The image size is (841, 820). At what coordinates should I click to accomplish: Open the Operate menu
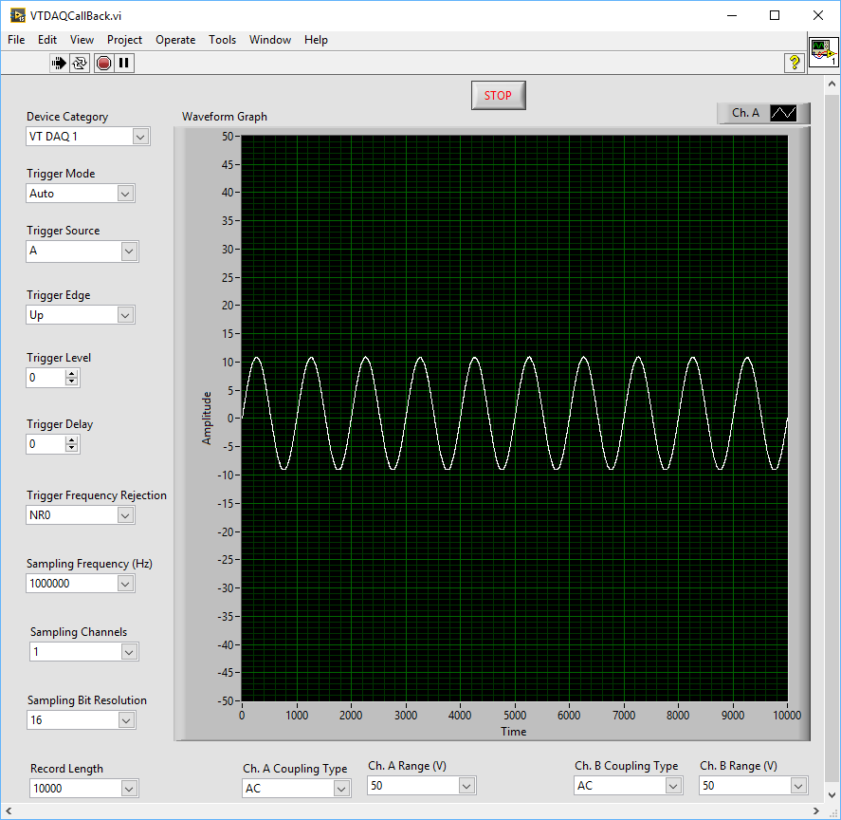coord(175,40)
